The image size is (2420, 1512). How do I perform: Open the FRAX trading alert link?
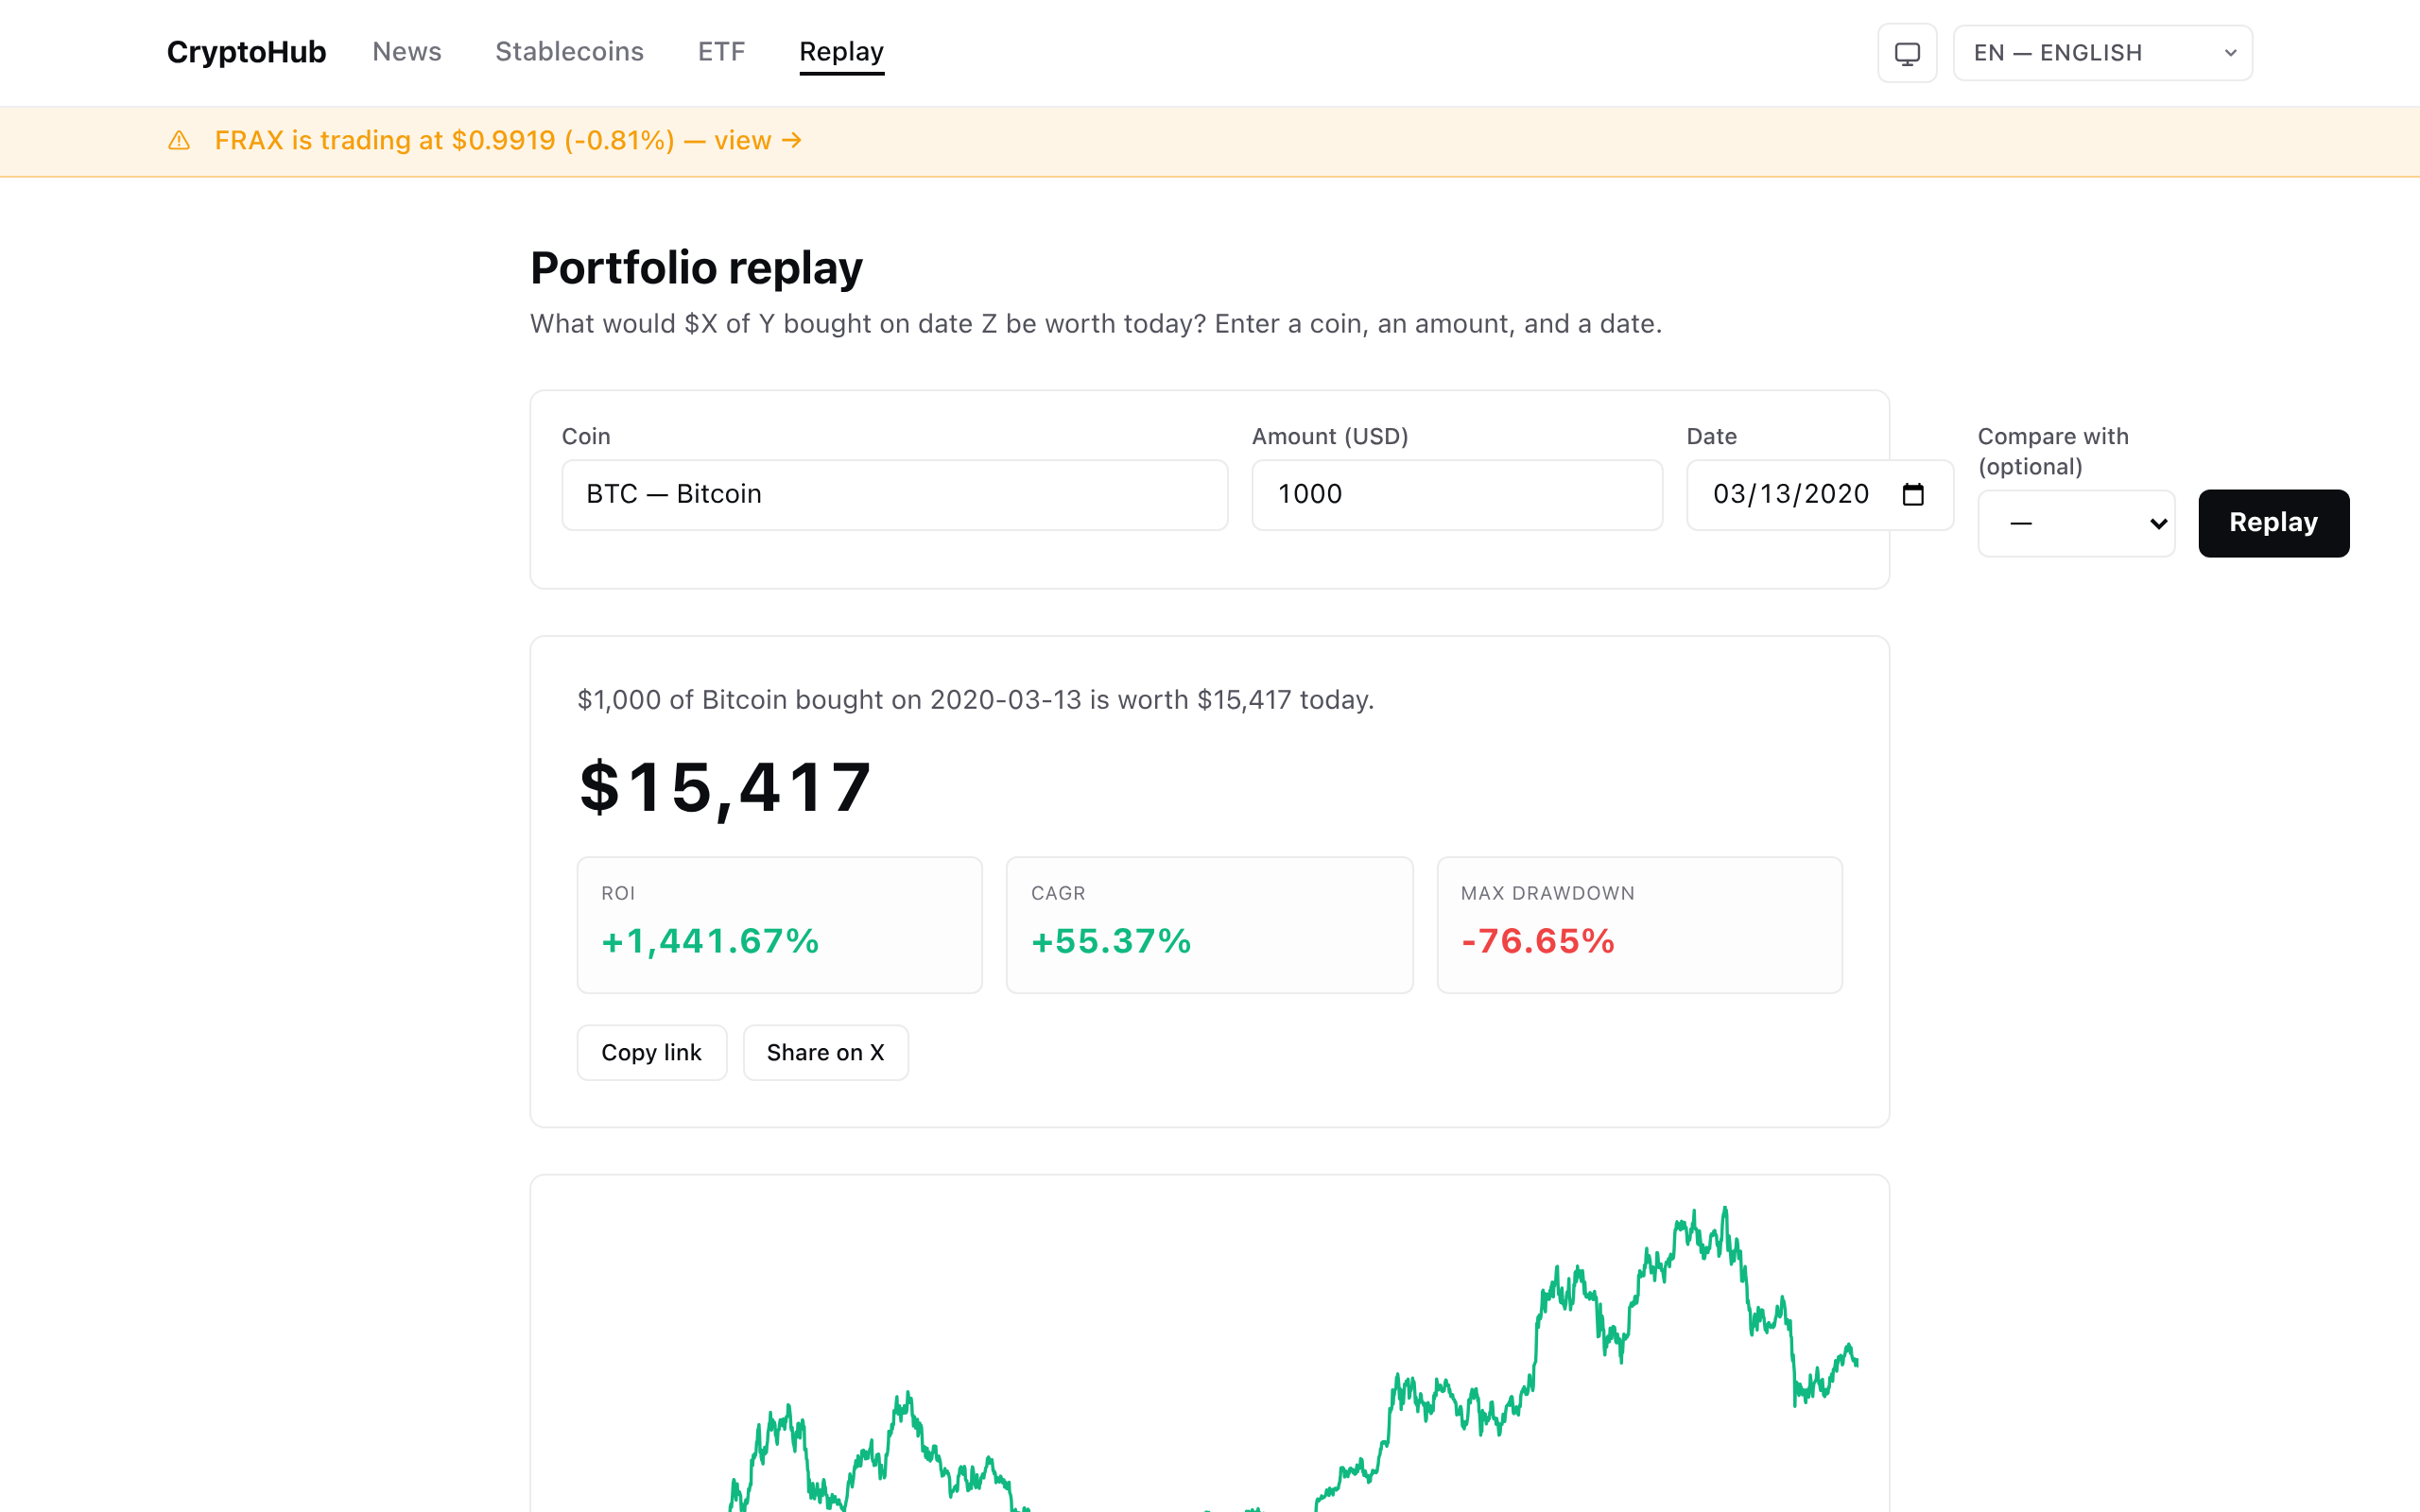tap(508, 140)
